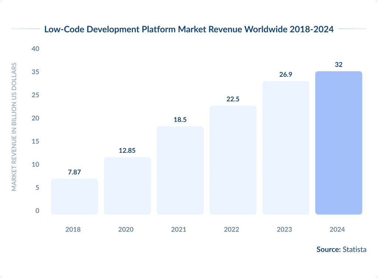Viewport: 378px width, 278px height.
Task: Click the 7.87 value label
Action: [x=74, y=172]
